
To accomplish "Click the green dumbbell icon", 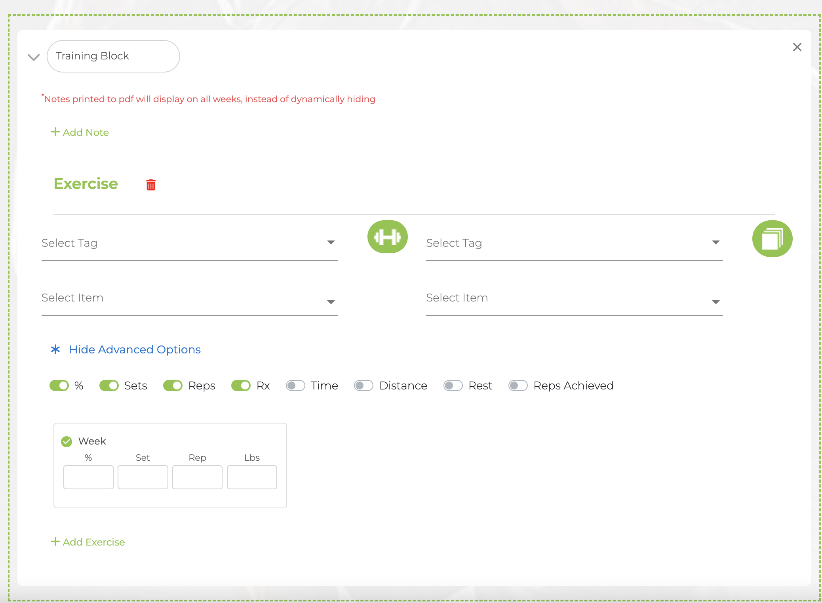I will [x=387, y=237].
